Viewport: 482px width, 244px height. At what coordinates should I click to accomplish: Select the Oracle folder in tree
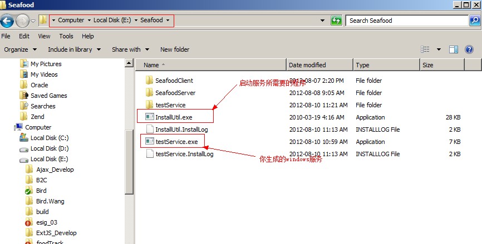point(39,85)
